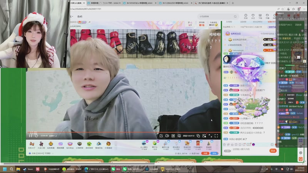The height and width of the screenshot is (173, 308).
Task: Open the blue 背包 backpack button
Action: 214,153
